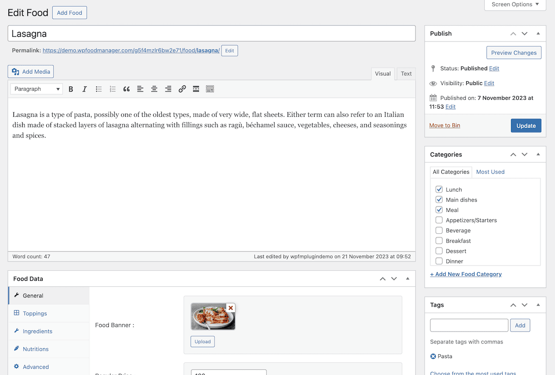Uncheck the Main dishes category
The width and height of the screenshot is (555, 375).
(439, 200)
